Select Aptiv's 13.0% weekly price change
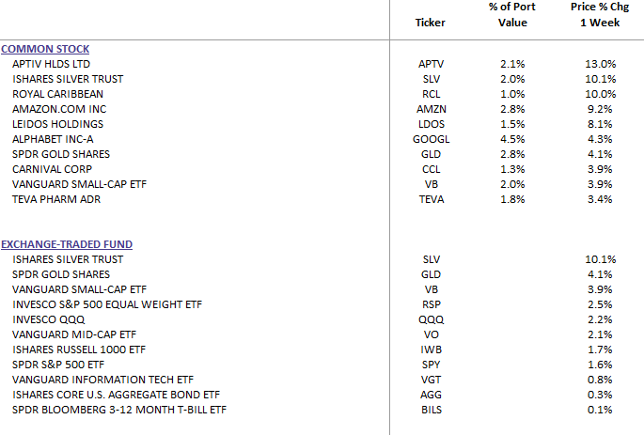Viewport: 644px width, 435px height. (600, 64)
